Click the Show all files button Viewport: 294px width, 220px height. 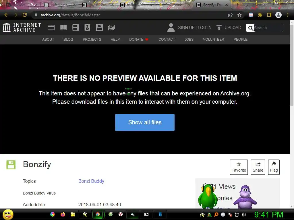coord(145,122)
